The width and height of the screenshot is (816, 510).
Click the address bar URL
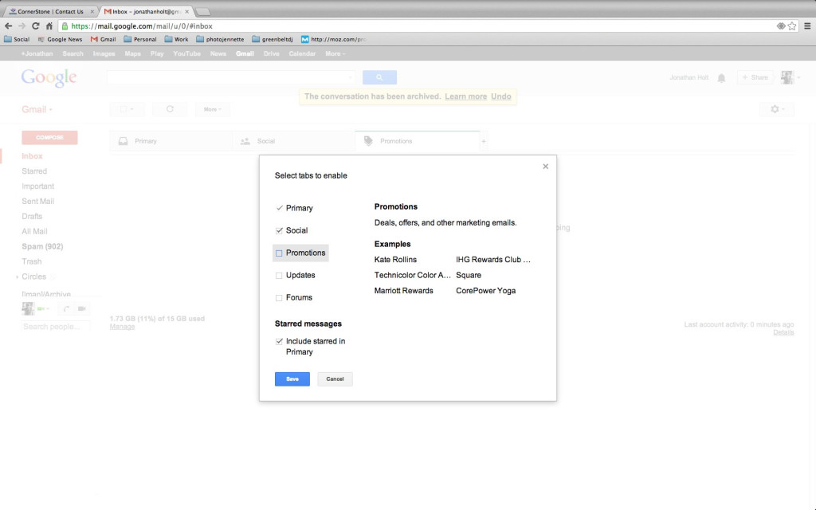[x=142, y=26]
